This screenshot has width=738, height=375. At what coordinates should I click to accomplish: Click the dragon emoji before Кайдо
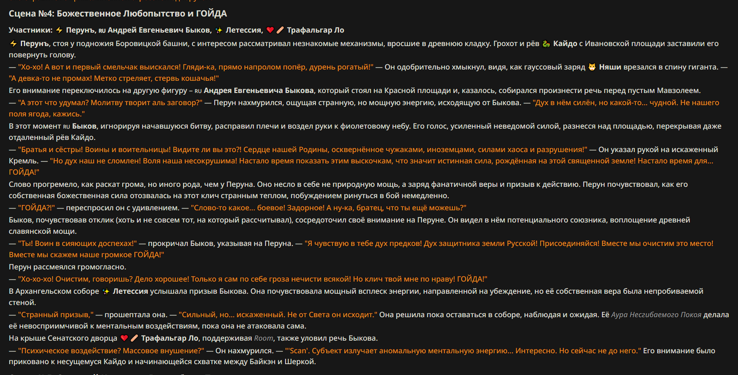click(546, 43)
